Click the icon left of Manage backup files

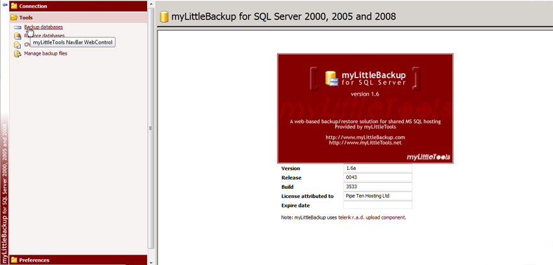point(18,53)
